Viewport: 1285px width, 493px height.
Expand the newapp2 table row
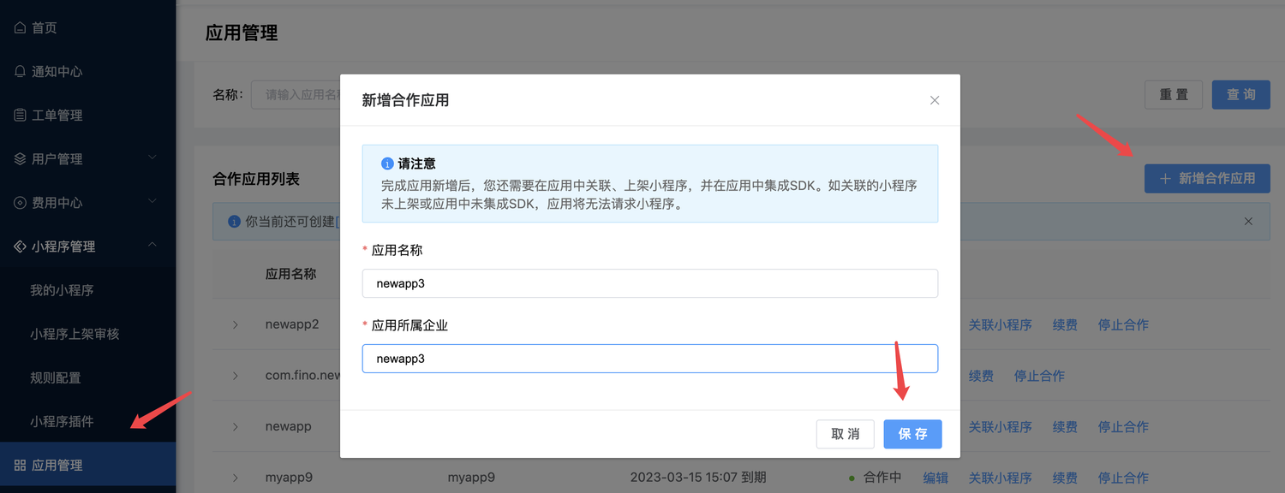[236, 324]
